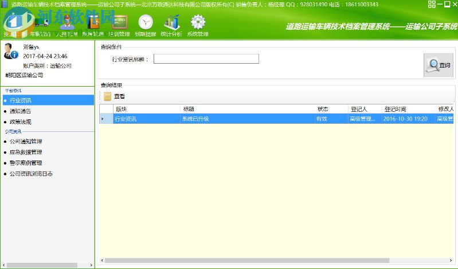Screen dimensions: 458x269
Task: Open the 制度管理 folder icon module
Action: (93, 26)
